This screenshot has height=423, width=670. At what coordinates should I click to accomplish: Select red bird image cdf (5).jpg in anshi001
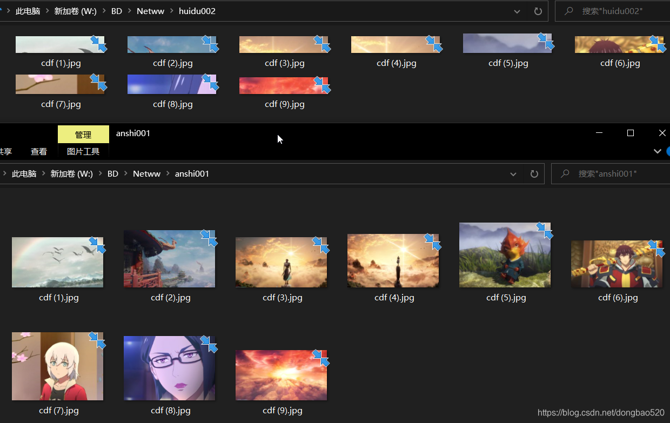505,255
